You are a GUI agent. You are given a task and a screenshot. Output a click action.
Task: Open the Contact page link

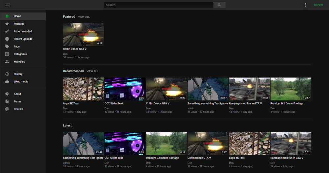[18, 109]
